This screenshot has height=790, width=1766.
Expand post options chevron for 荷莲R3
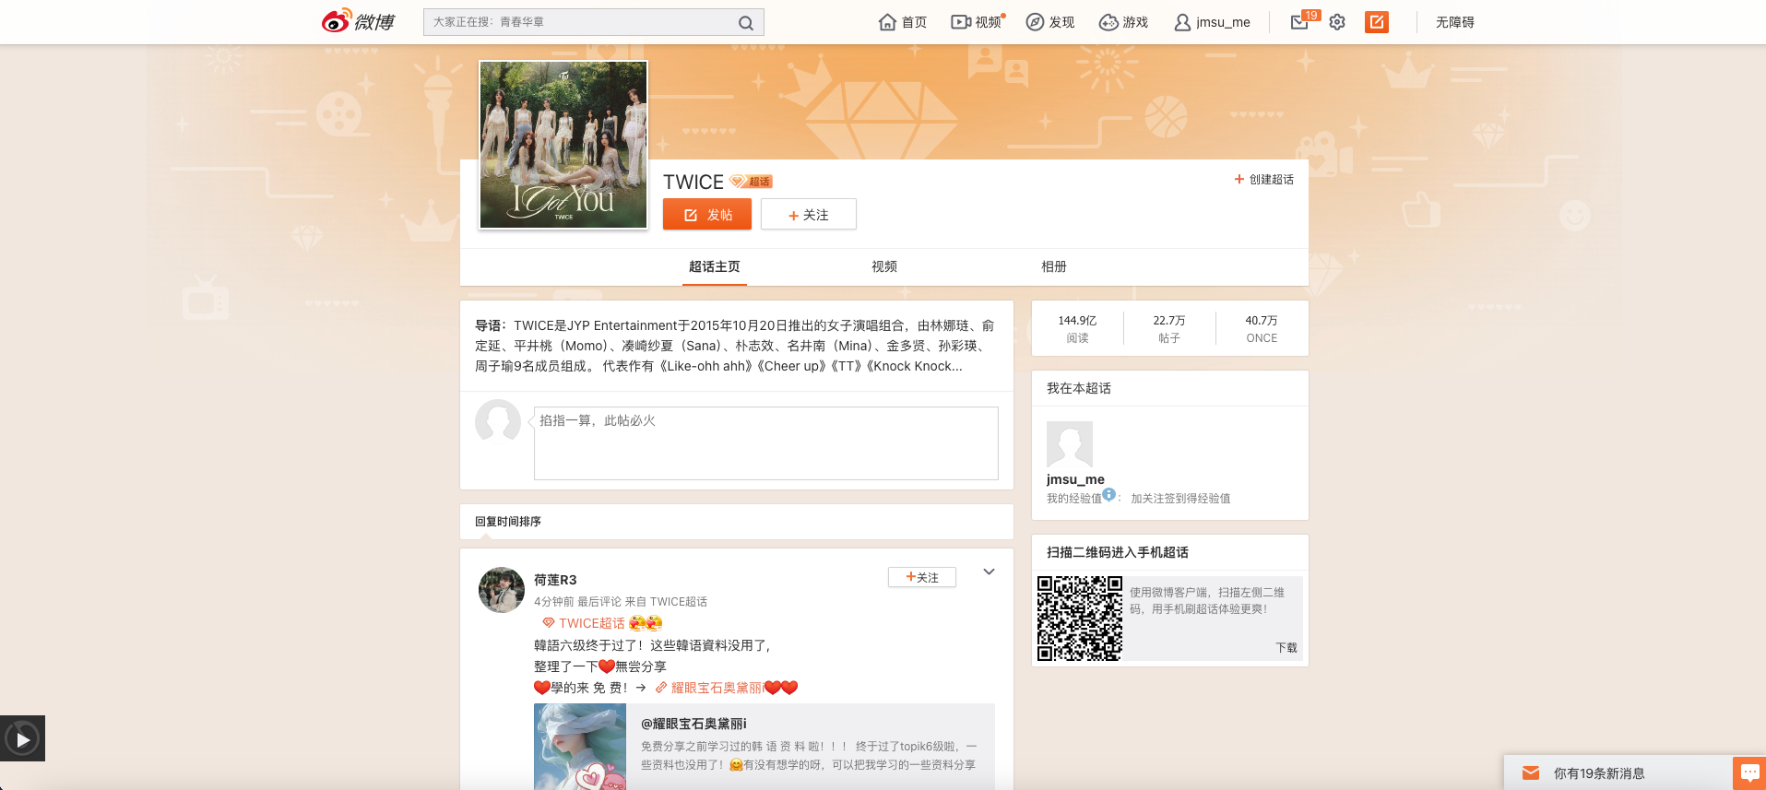pos(989,572)
